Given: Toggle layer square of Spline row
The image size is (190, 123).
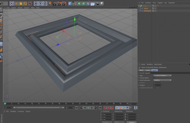Looking at the screenshot, I should click(x=153, y=8).
